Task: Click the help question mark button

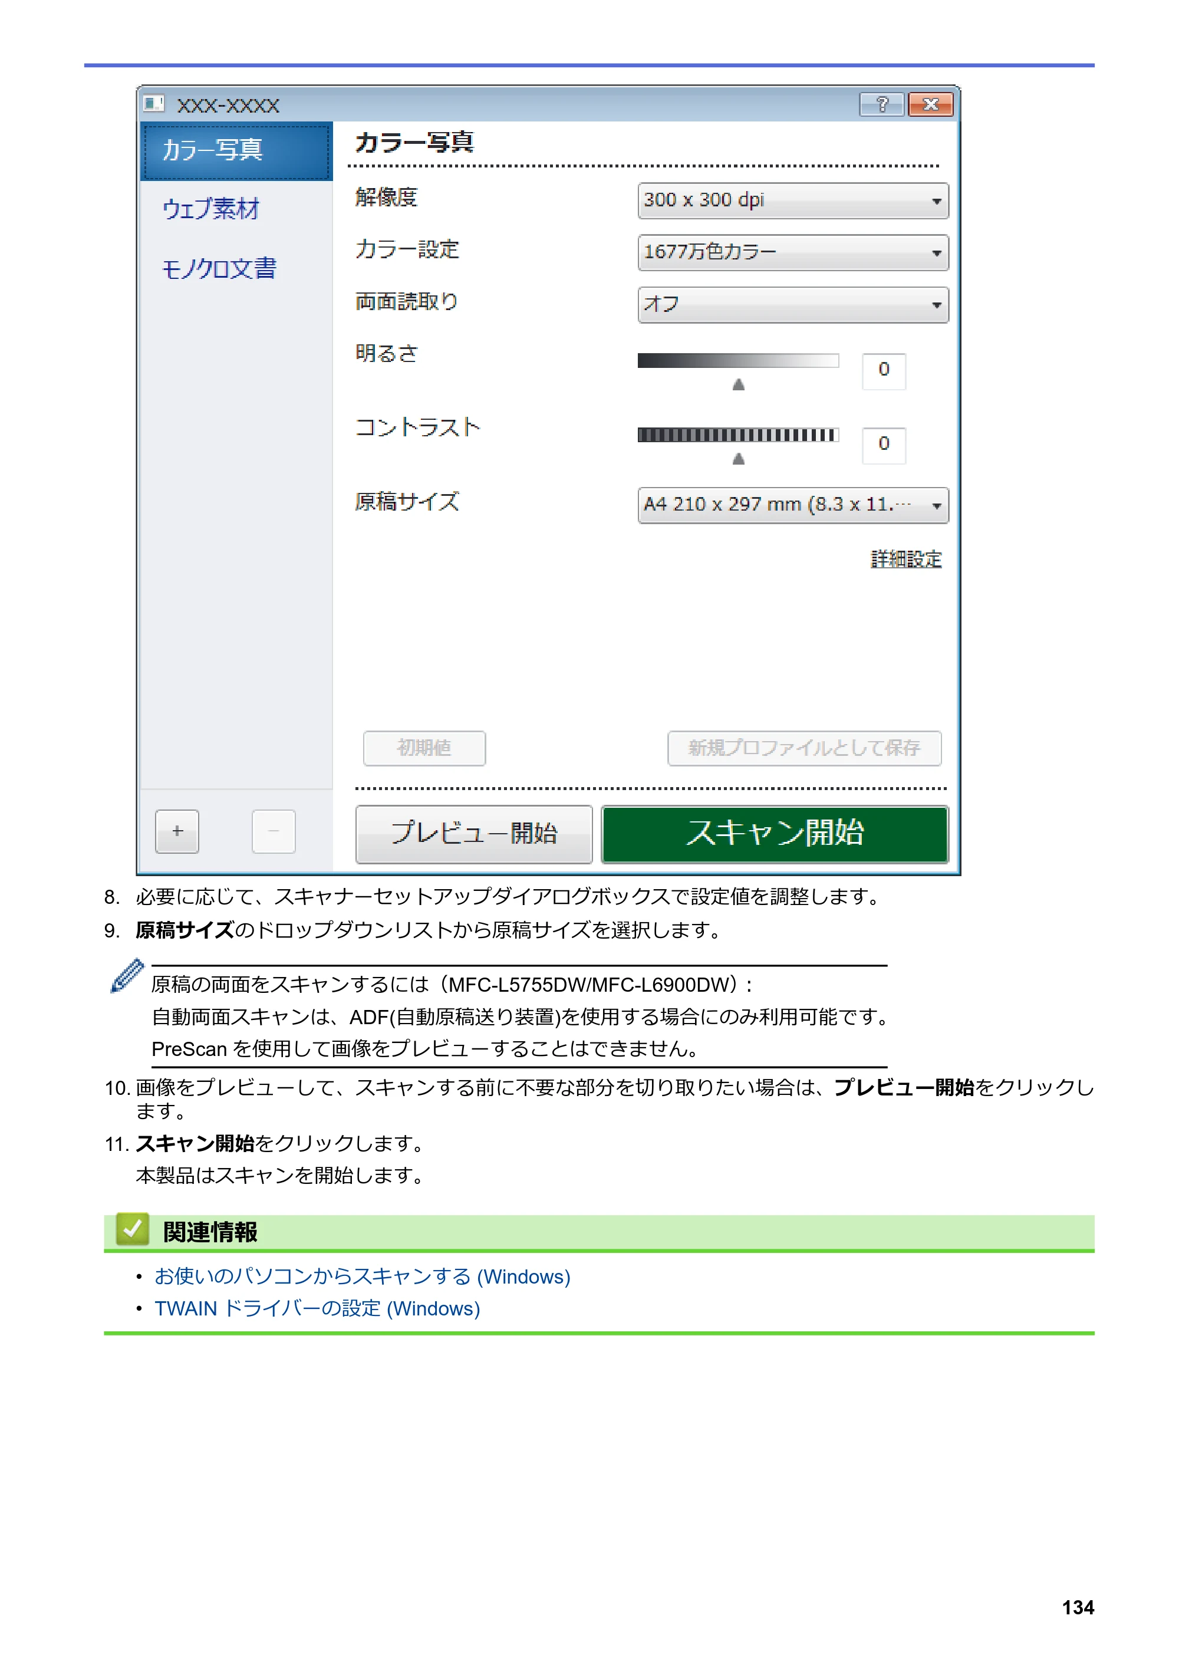Action: click(882, 104)
